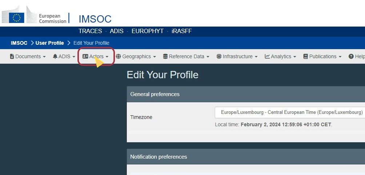Click the Infrastructure chip icon

pyautogui.click(x=219, y=56)
